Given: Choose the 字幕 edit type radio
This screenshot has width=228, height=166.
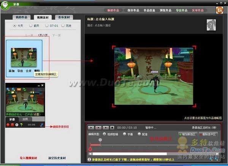Looking at the screenshot, I should (x=124, y=134).
